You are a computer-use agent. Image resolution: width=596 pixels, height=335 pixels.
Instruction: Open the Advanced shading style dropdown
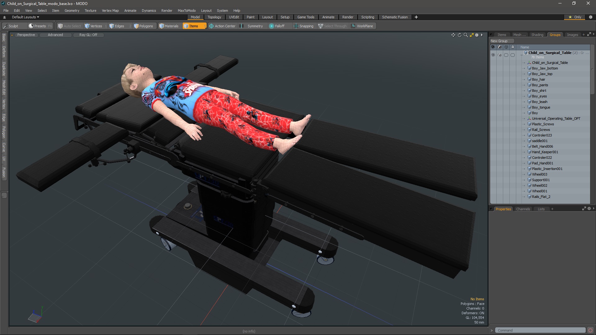[55, 35]
